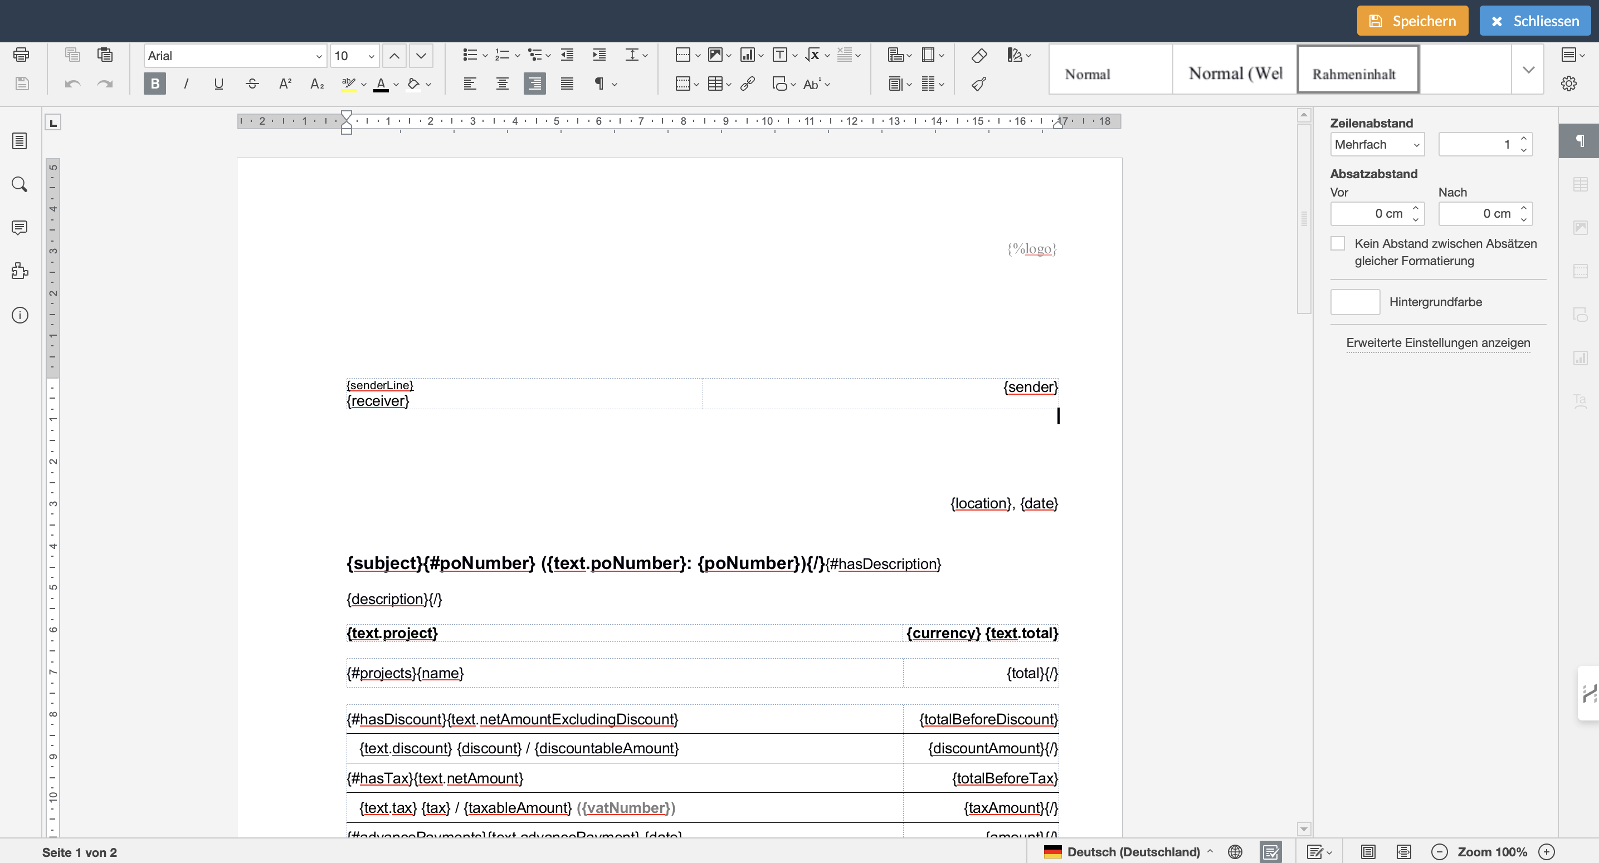
Task: Click fit to page icon in status bar
Action: click(1368, 852)
